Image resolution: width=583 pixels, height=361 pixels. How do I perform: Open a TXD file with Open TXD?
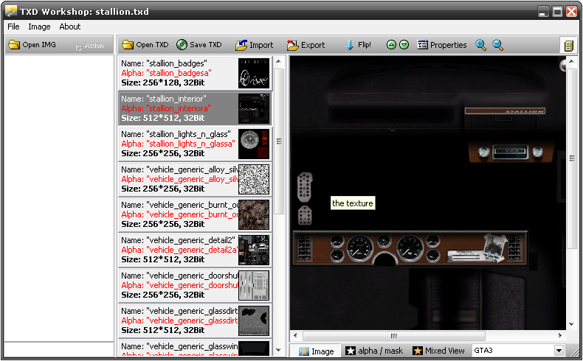145,45
